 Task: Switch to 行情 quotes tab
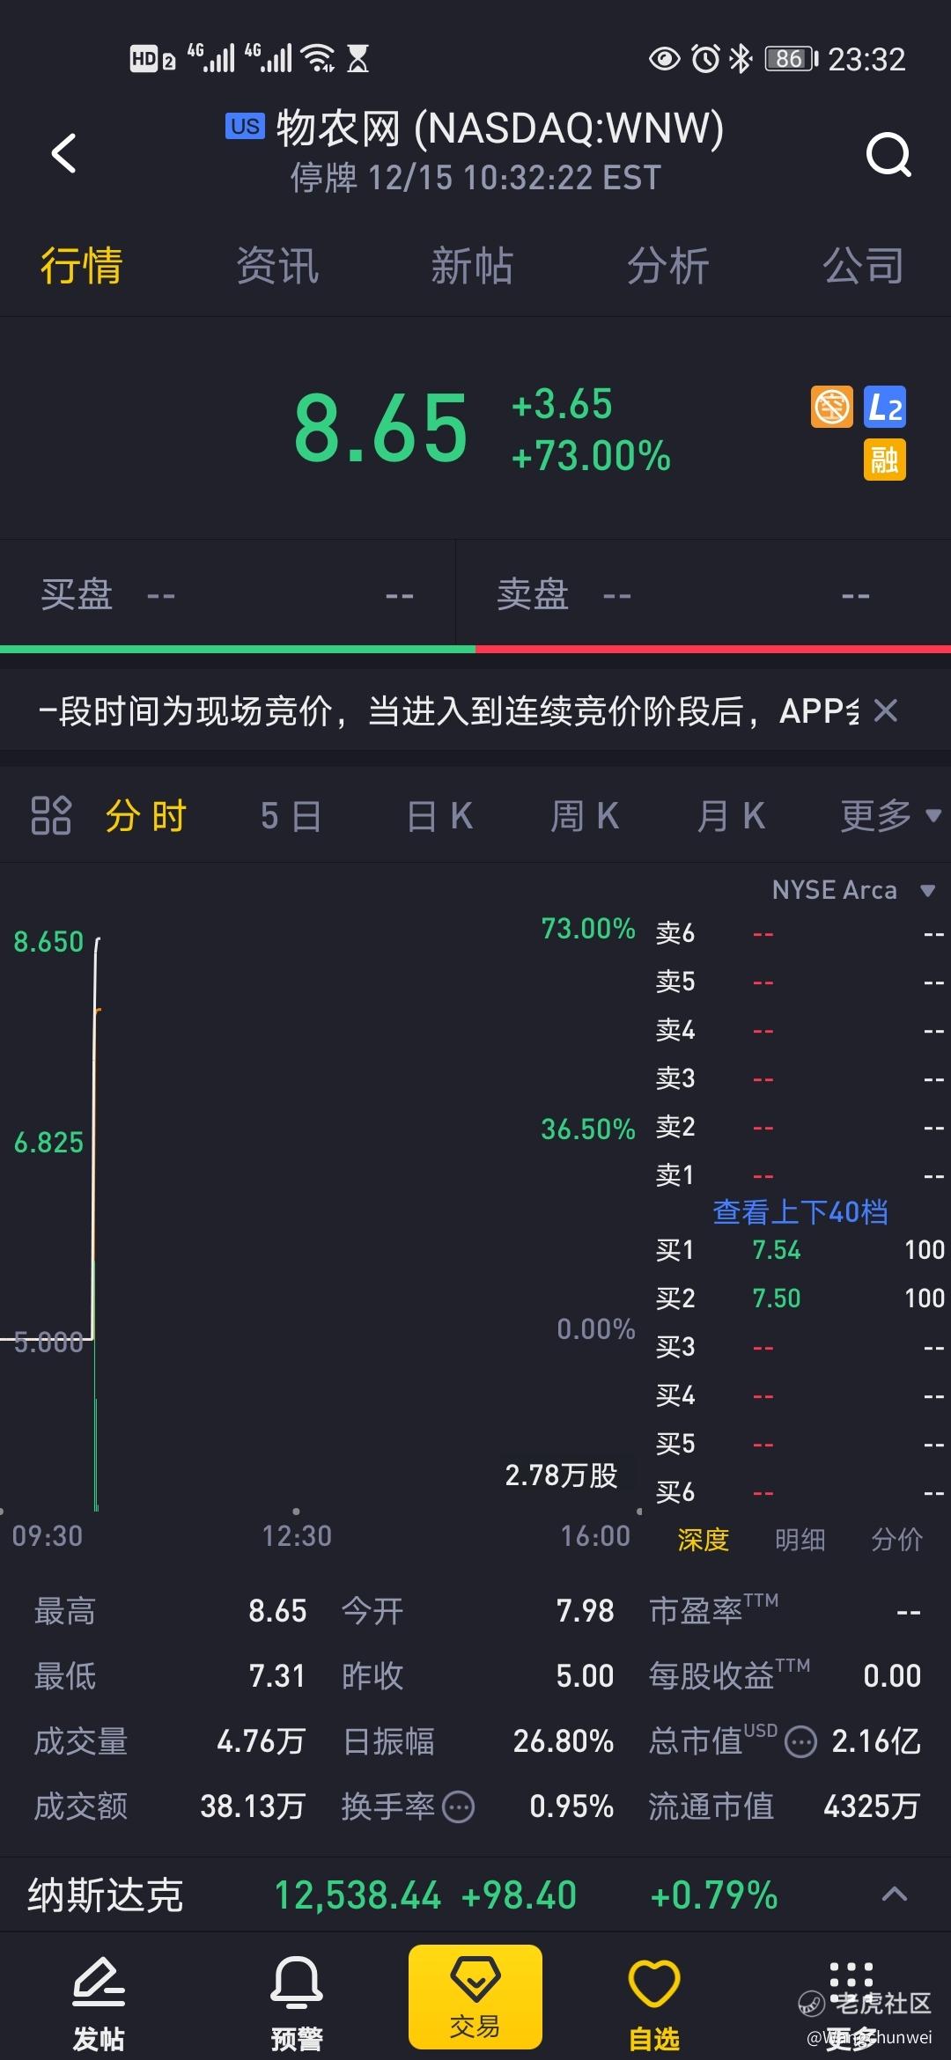81,266
